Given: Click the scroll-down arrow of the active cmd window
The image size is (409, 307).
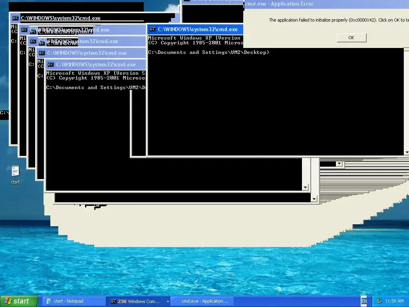Looking at the screenshot, I should pyautogui.click(x=407, y=152).
